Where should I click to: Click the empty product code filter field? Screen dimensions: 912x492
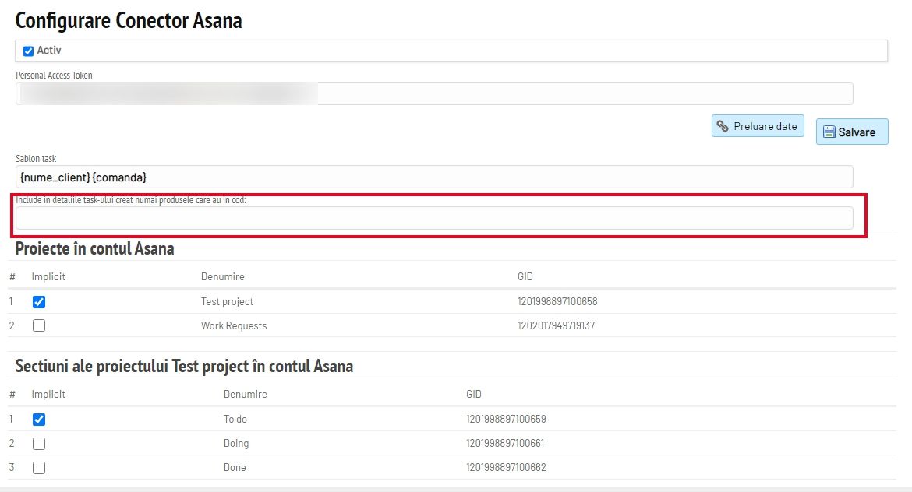coord(434,218)
